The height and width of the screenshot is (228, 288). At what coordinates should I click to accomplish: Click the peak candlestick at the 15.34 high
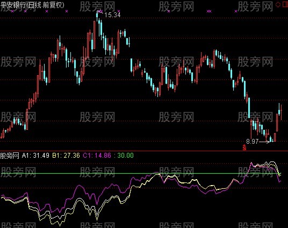click(x=97, y=16)
